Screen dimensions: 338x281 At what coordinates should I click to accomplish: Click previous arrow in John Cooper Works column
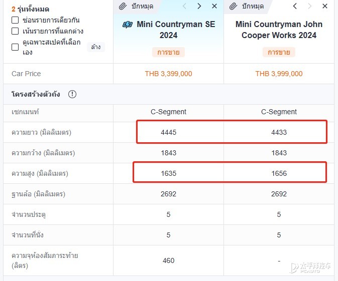(295, 6)
